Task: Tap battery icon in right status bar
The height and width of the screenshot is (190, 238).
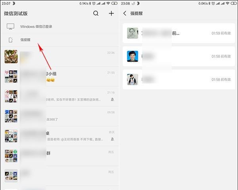Action: pyautogui.click(x=234, y=3)
